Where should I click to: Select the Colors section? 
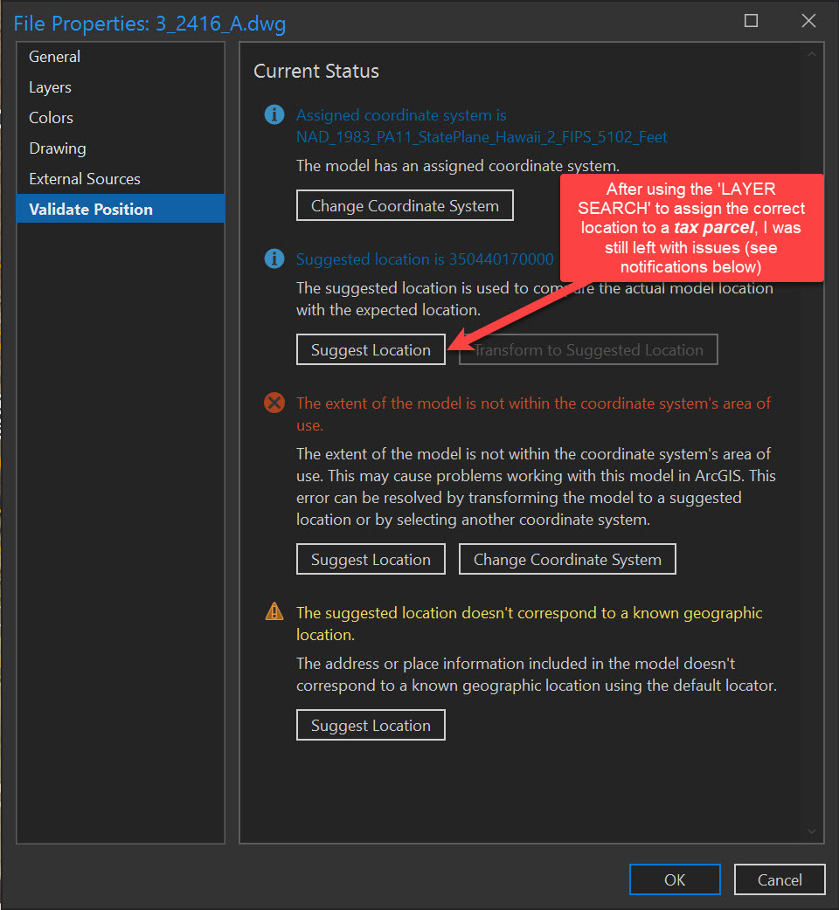[51, 117]
